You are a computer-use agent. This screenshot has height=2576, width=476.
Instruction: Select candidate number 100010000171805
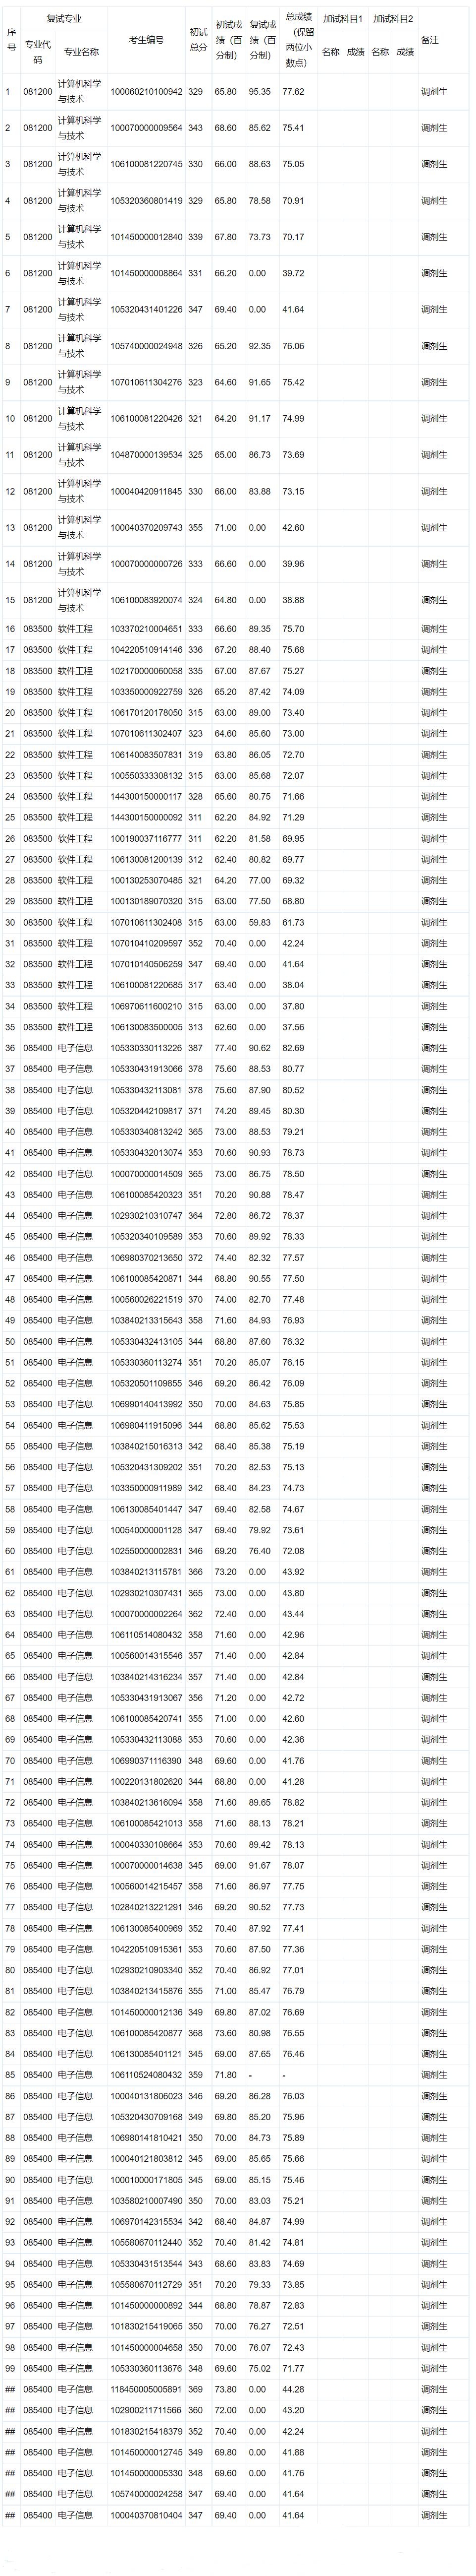(146, 2180)
